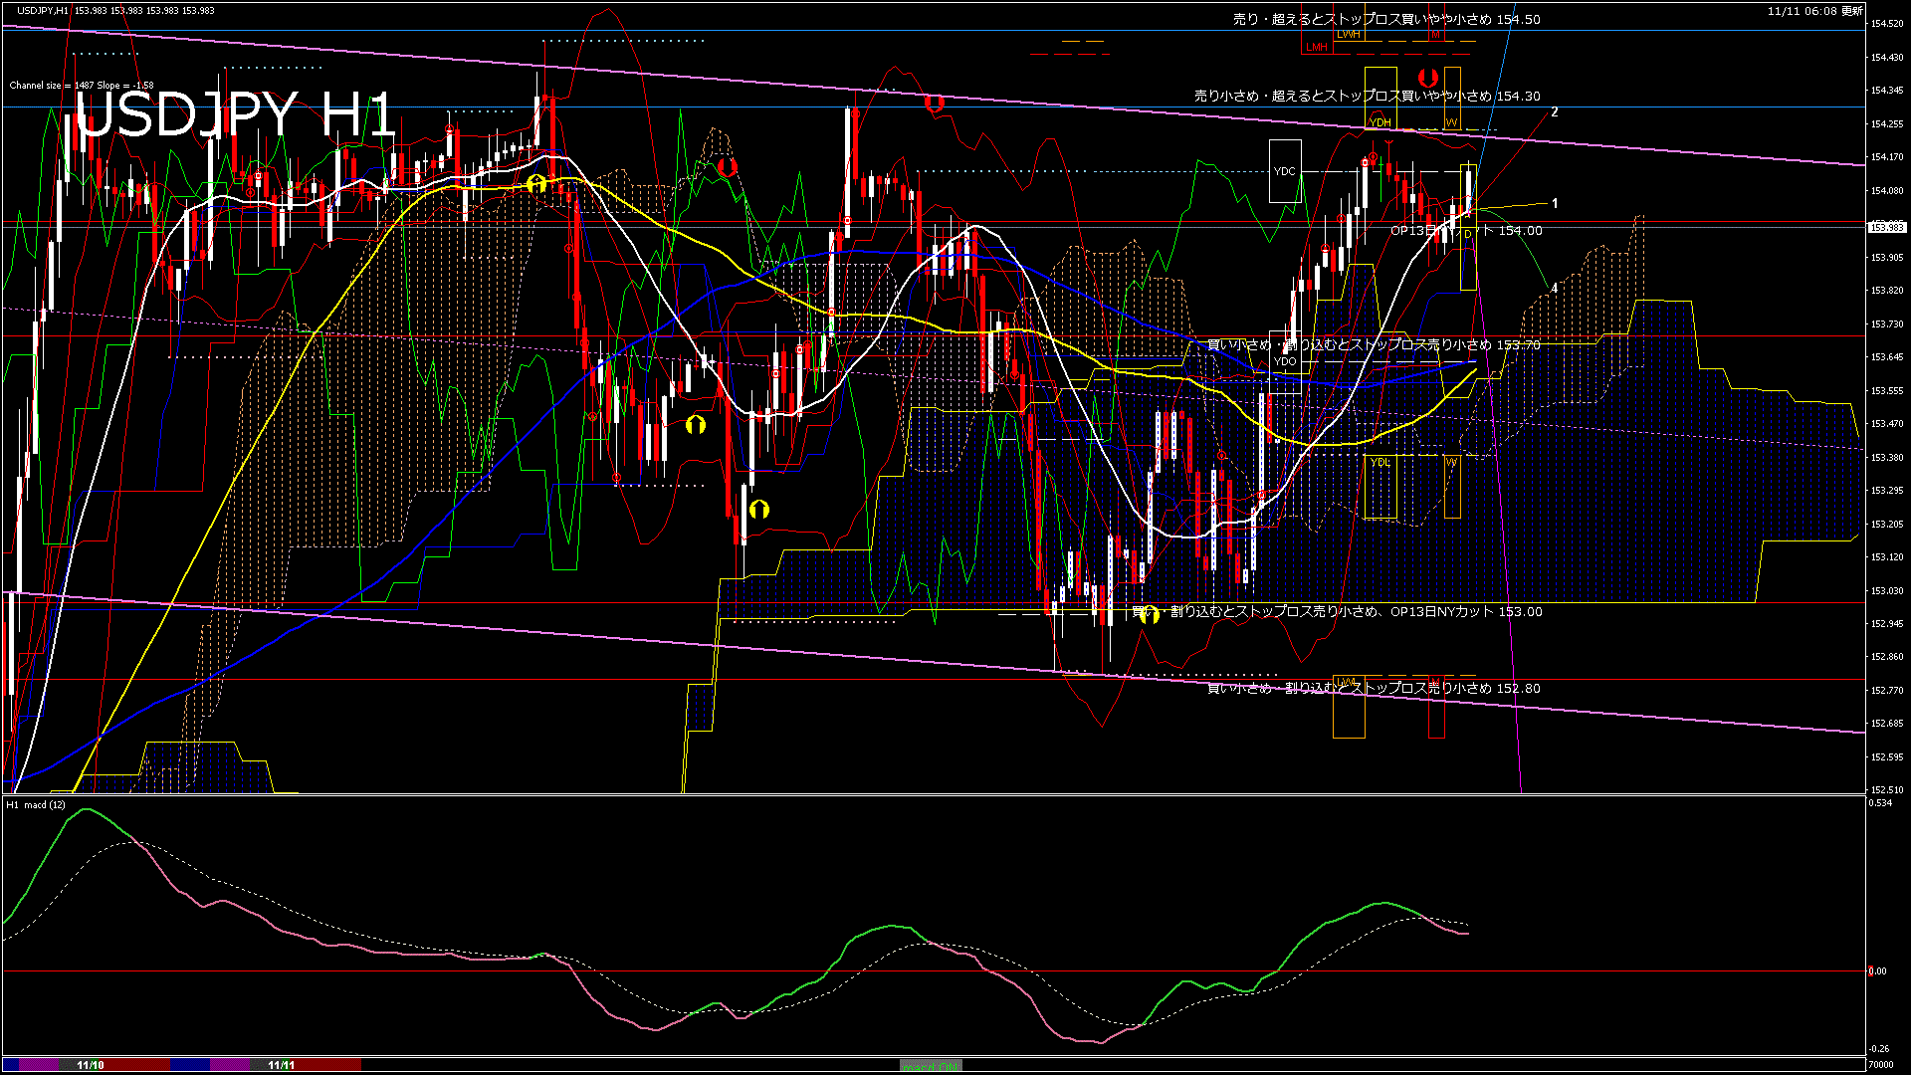Click the H1 macd (12) indicator label
This screenshot has width=1911, height=1075.
point(36,804)
